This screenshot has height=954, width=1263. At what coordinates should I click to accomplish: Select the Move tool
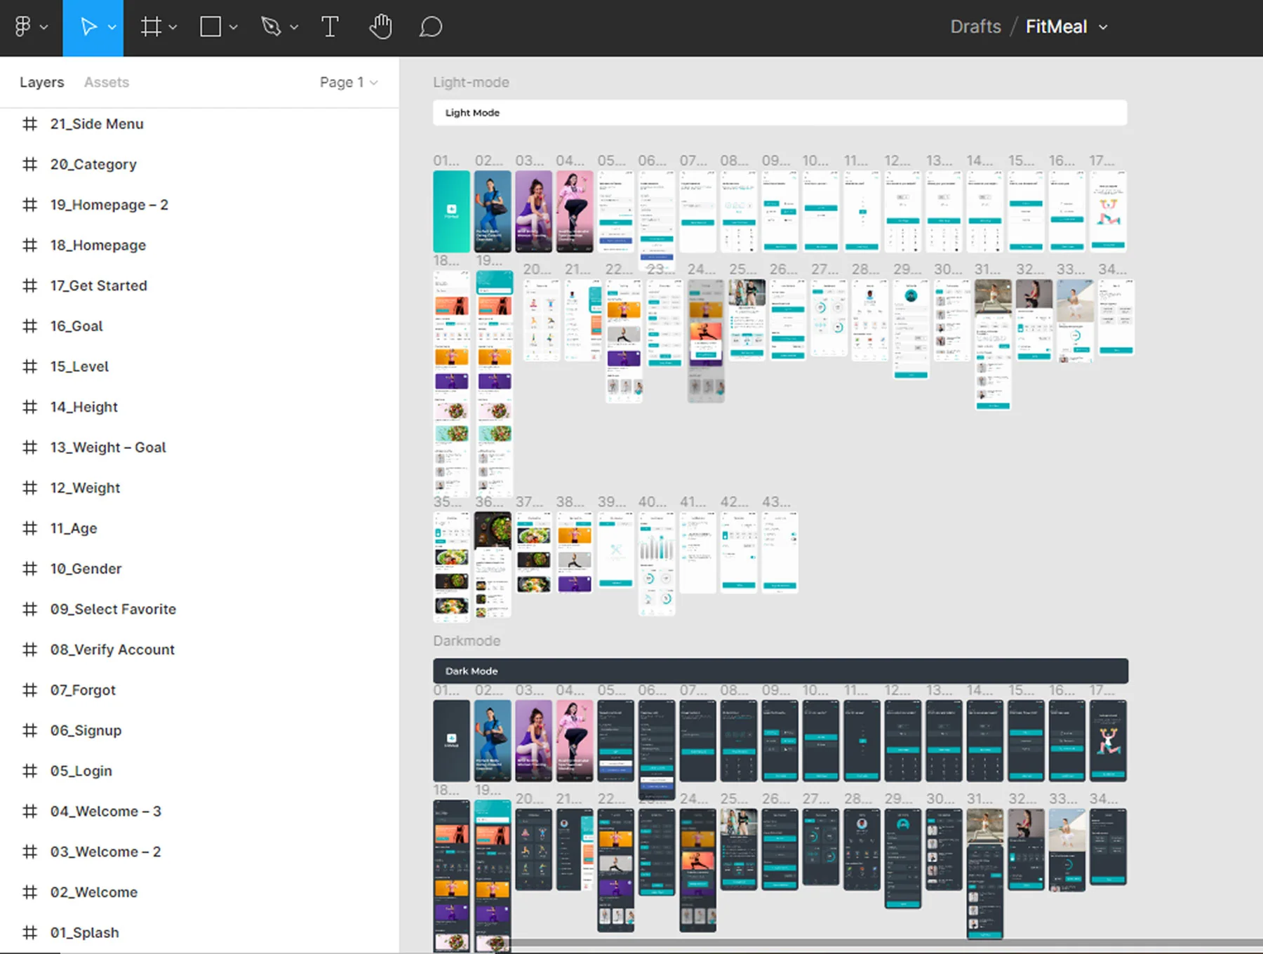(x=88, y=27)
